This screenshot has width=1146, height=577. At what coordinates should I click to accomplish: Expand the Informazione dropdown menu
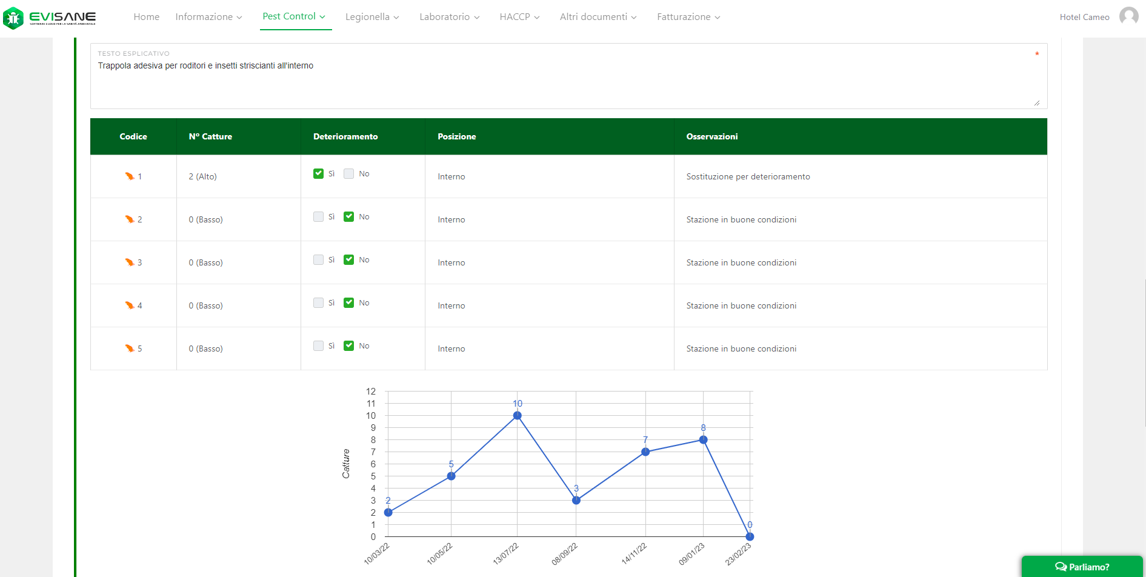coord(208,17)
